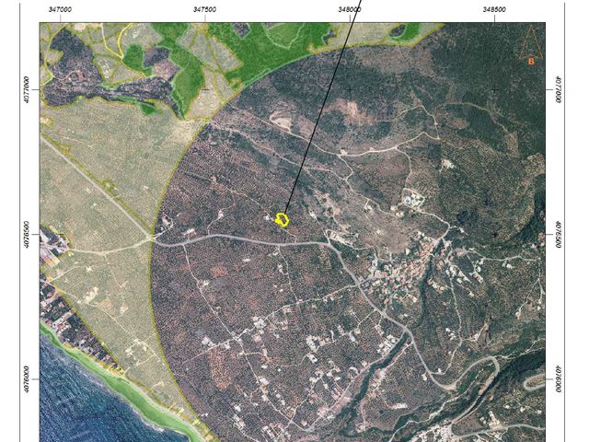Click the 4077000 northing label on left margin

(27, 89)
